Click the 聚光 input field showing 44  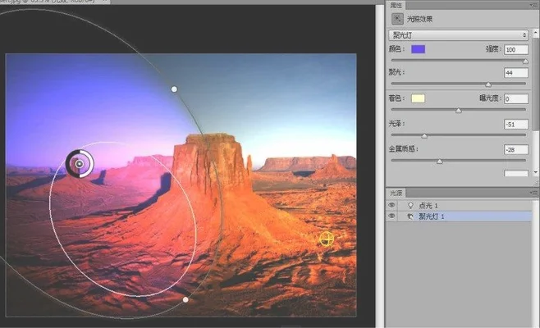pyautogui.click(x=516, y=73)
